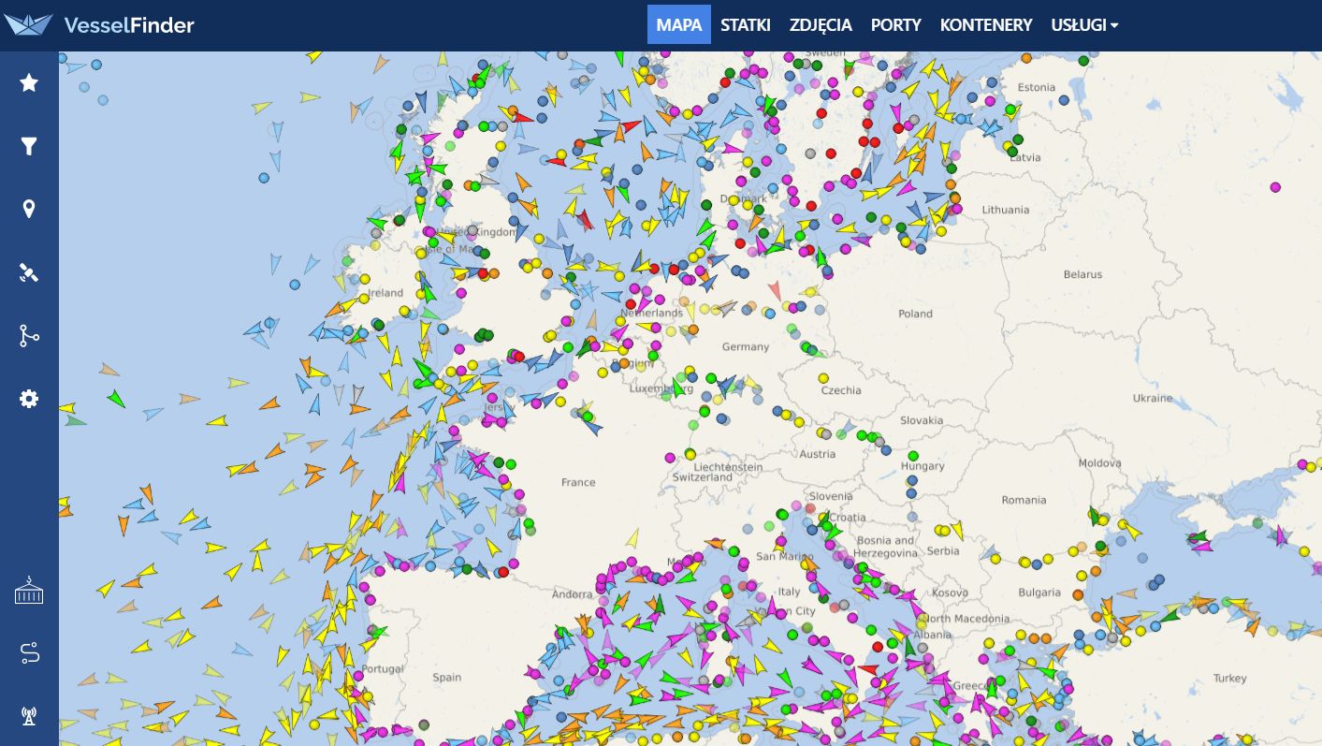The width and height of the screenshot is (1322, 746).
Task: Click the Hungary country label
Action: point(922,466)
